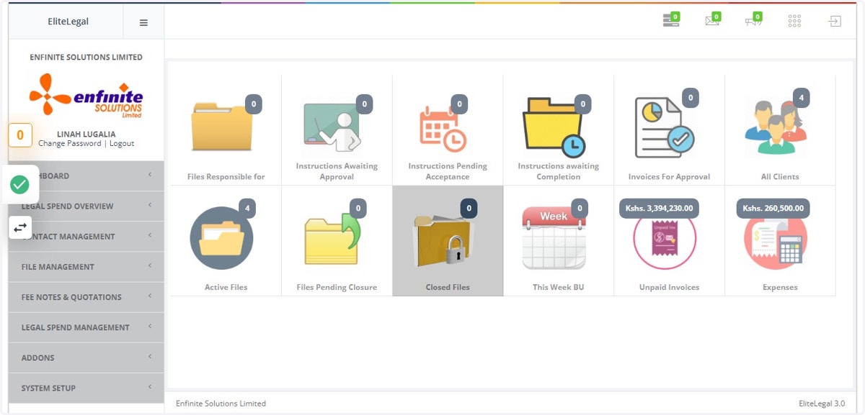Click the Active Files count badge 4

[247, 209]
